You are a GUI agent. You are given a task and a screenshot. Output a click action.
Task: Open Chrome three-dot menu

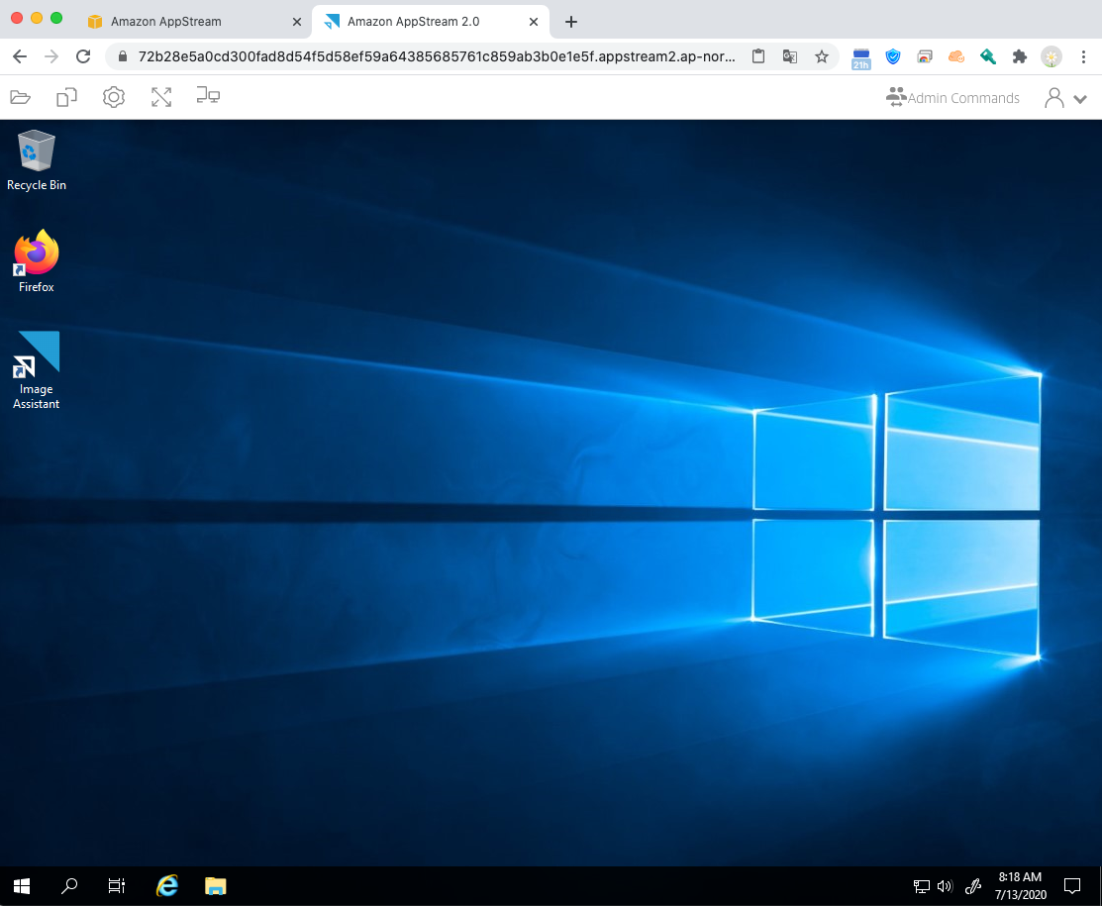point(1083,56)
